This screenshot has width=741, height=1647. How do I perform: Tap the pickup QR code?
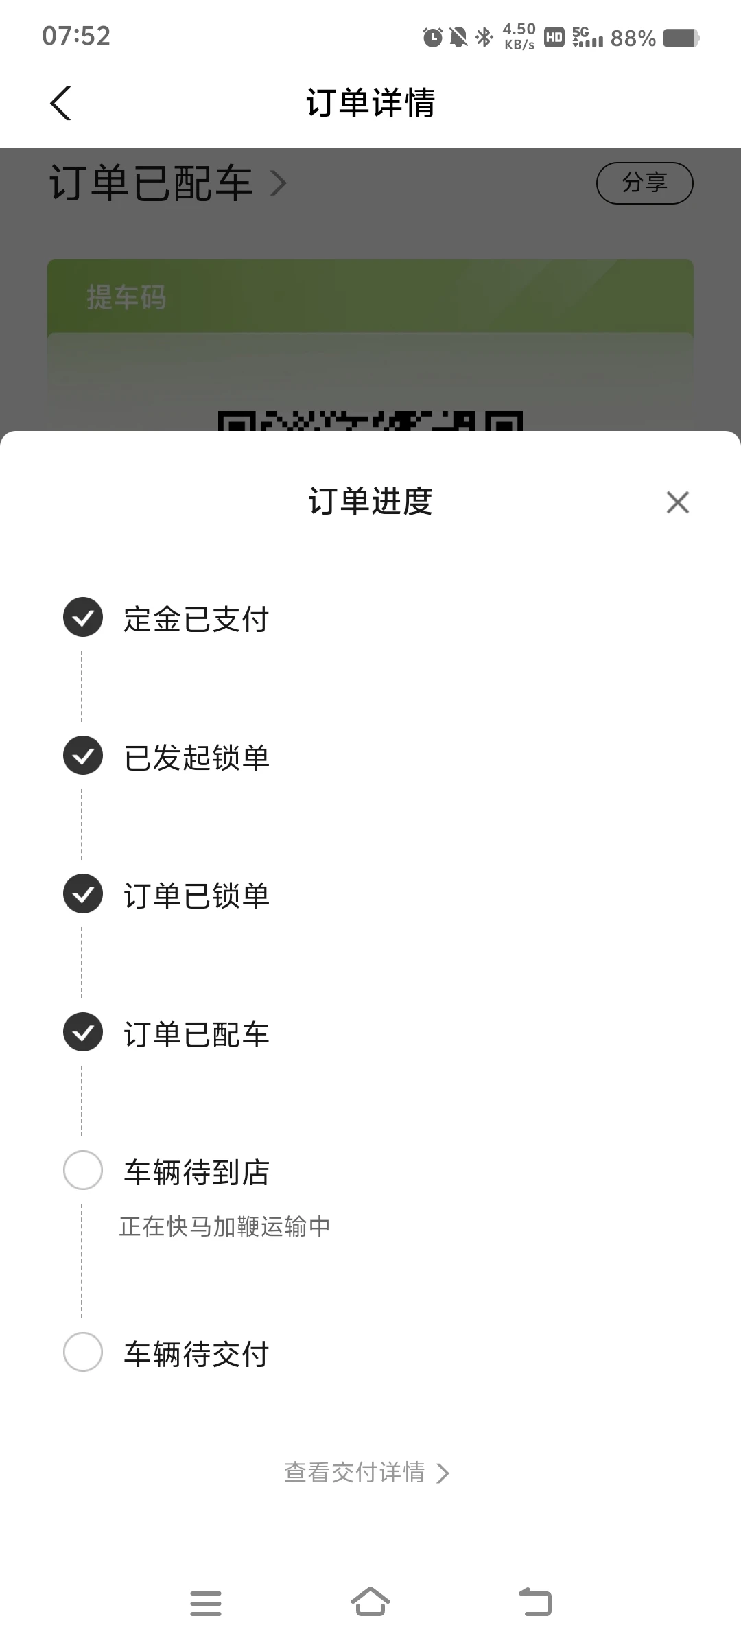tap(370, 420)
